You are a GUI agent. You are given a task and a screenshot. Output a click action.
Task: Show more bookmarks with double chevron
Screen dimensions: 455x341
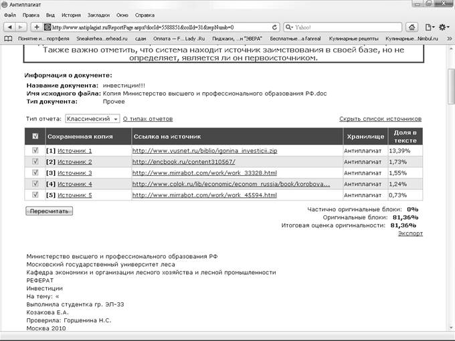tap(450, 39)
